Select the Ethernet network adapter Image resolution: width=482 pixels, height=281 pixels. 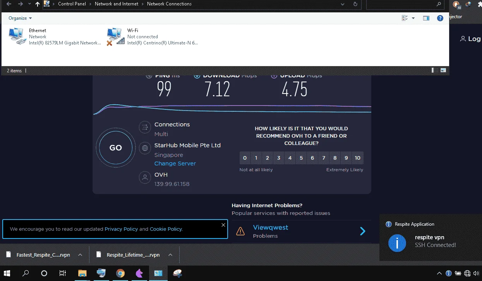coord(55,37)
